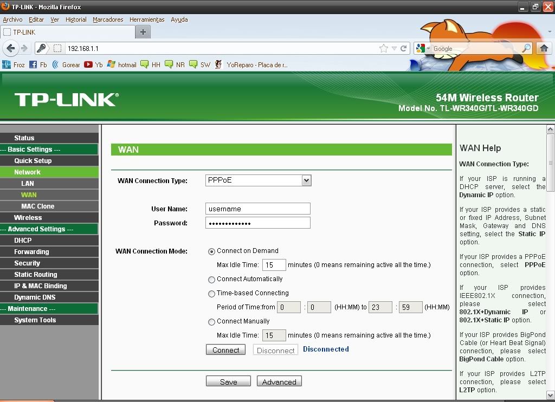Bookmark page with the star icon
555x402 pixels.
coord(384,48)
